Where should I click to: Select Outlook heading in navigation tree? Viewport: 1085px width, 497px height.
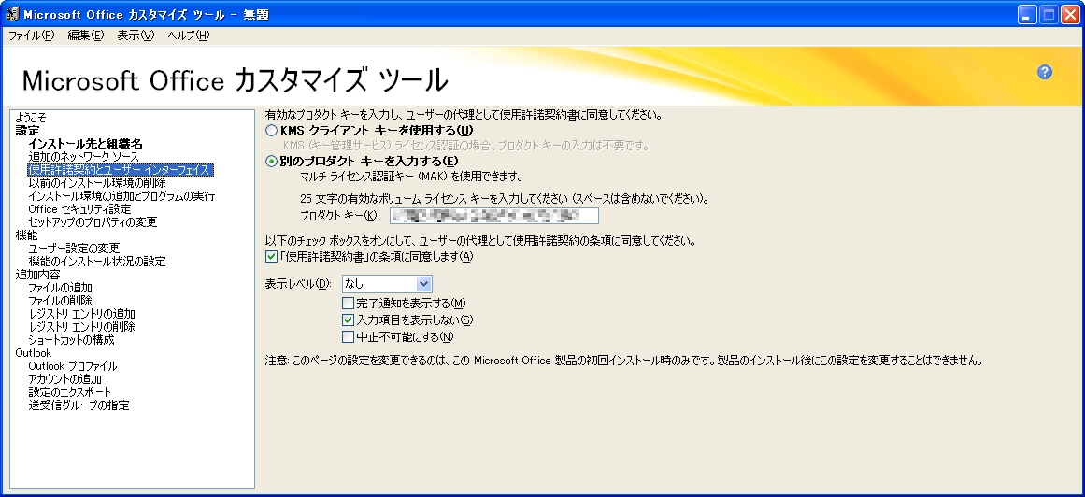click(34, 353)
